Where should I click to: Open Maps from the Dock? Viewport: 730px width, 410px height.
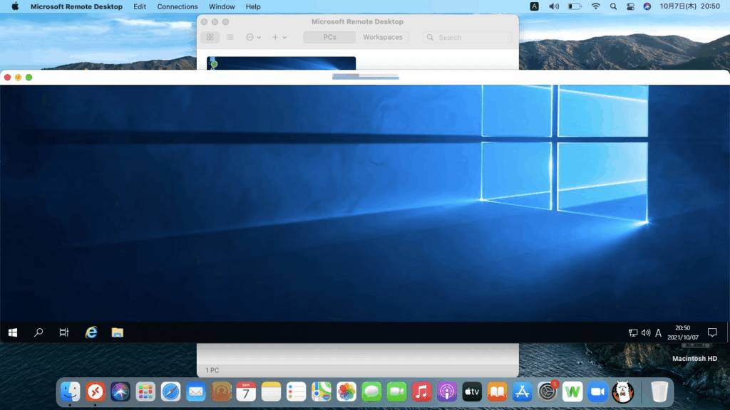click(322, 392)
